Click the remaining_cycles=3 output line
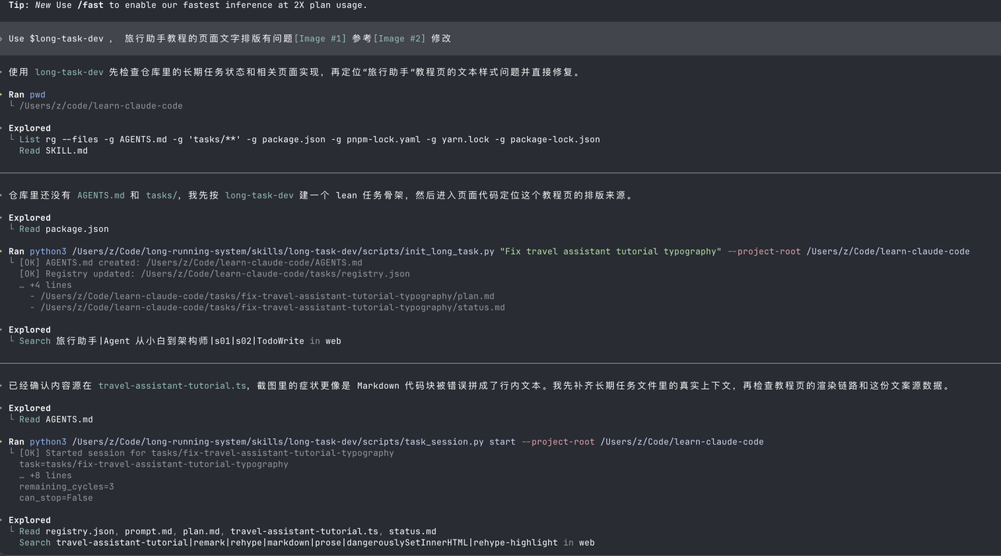The image size is (1001, 556). pos(66,486)
